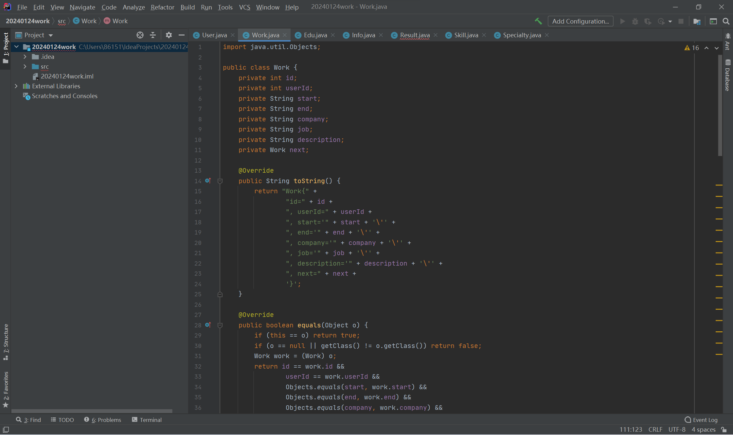Click the UTF-8 encoding status widget
The image size is (733, 435).
(677, 429)
